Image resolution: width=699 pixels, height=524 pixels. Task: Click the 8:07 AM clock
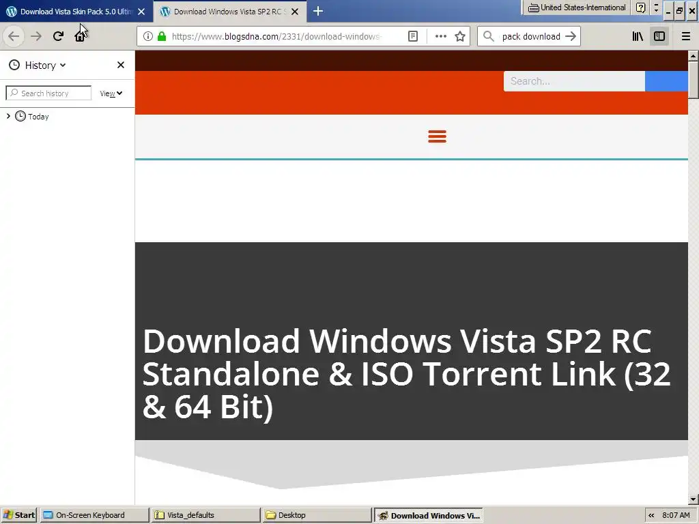pos(676,515)
